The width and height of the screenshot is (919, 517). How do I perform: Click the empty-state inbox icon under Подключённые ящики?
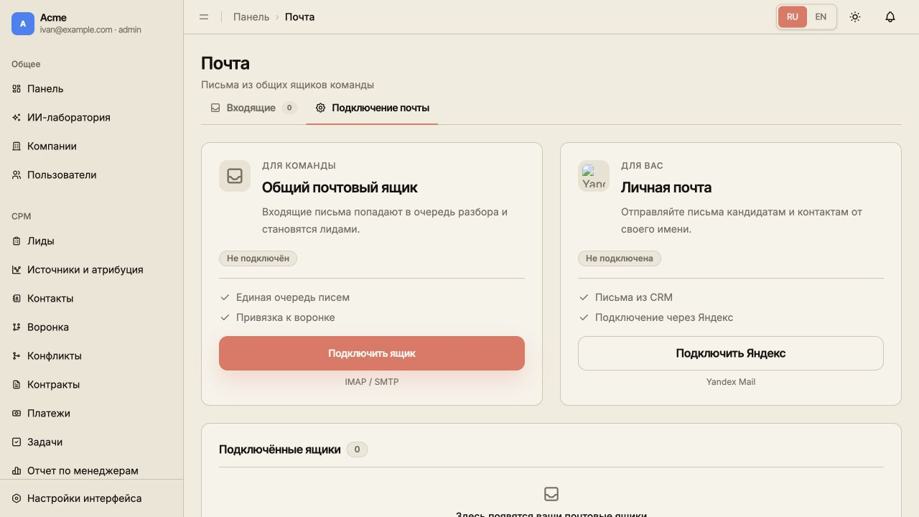coord(551,494)
